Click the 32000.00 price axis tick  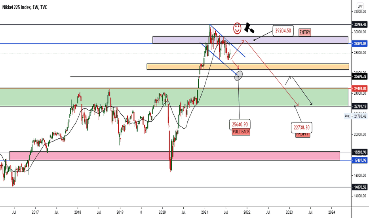pos(360,11)
